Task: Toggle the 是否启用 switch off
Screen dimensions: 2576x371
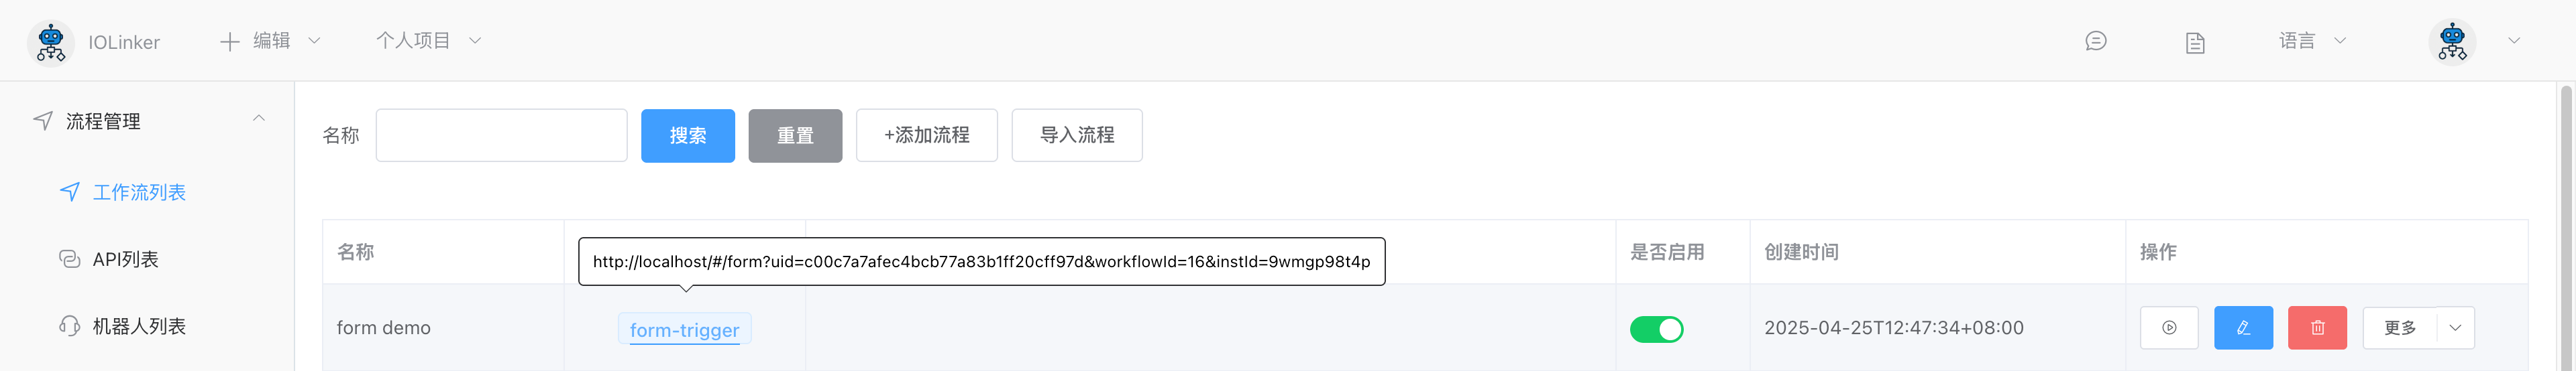Action: (x=1656, y=329)
